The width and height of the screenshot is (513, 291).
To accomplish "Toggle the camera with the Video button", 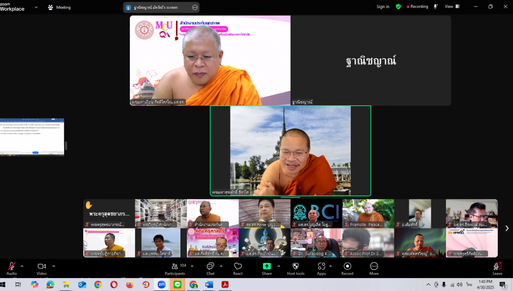I will point(42,267).
